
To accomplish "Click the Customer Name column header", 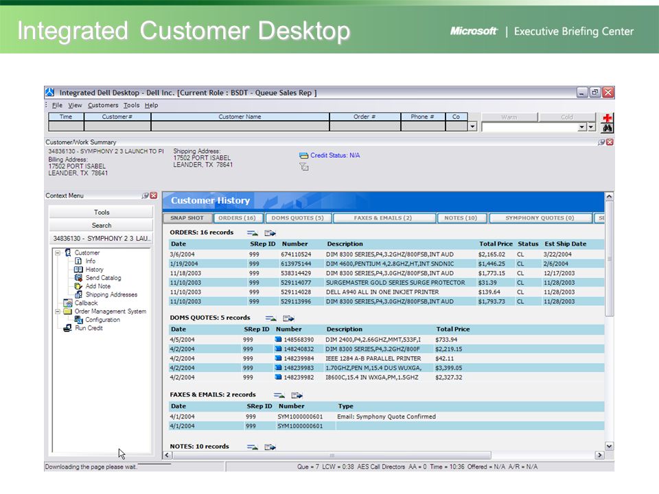I will tap(240, 117).
